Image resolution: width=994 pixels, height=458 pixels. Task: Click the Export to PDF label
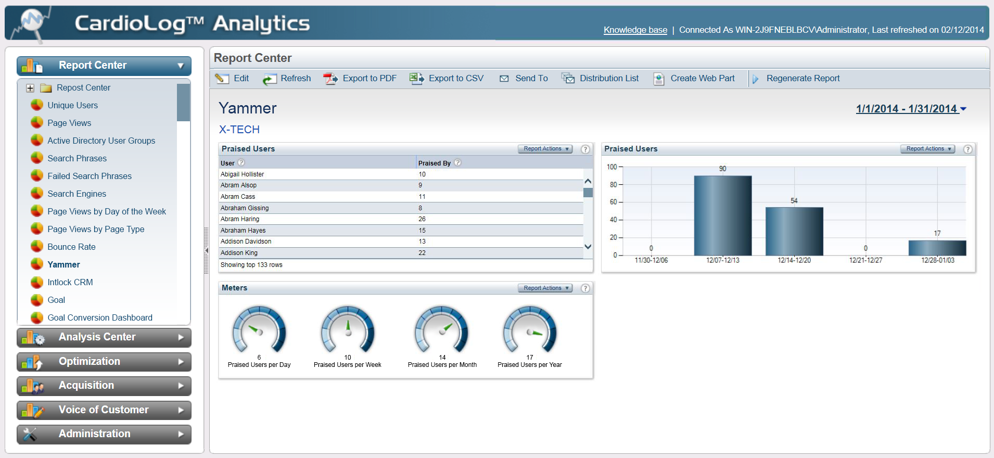[369, 78]
